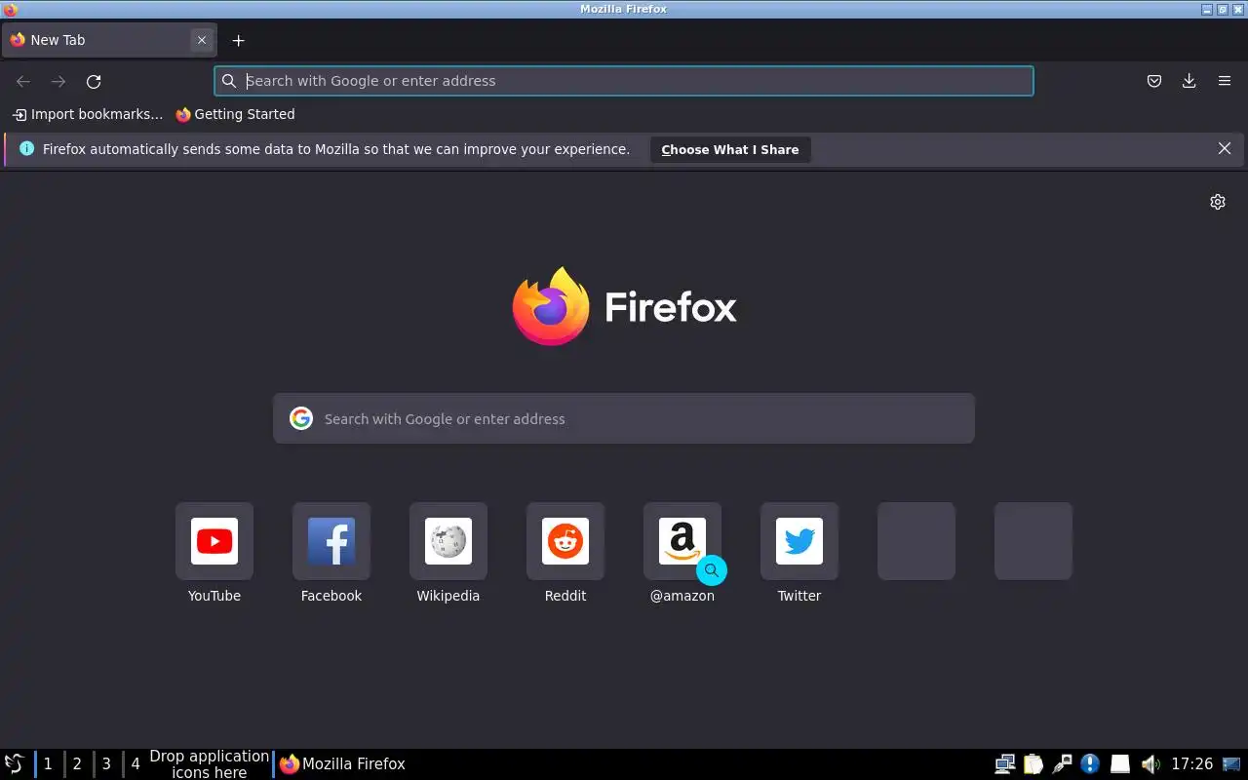Switch to workspace 3 in taskbar
The image size is (1248, 780).
click(106, 764)
